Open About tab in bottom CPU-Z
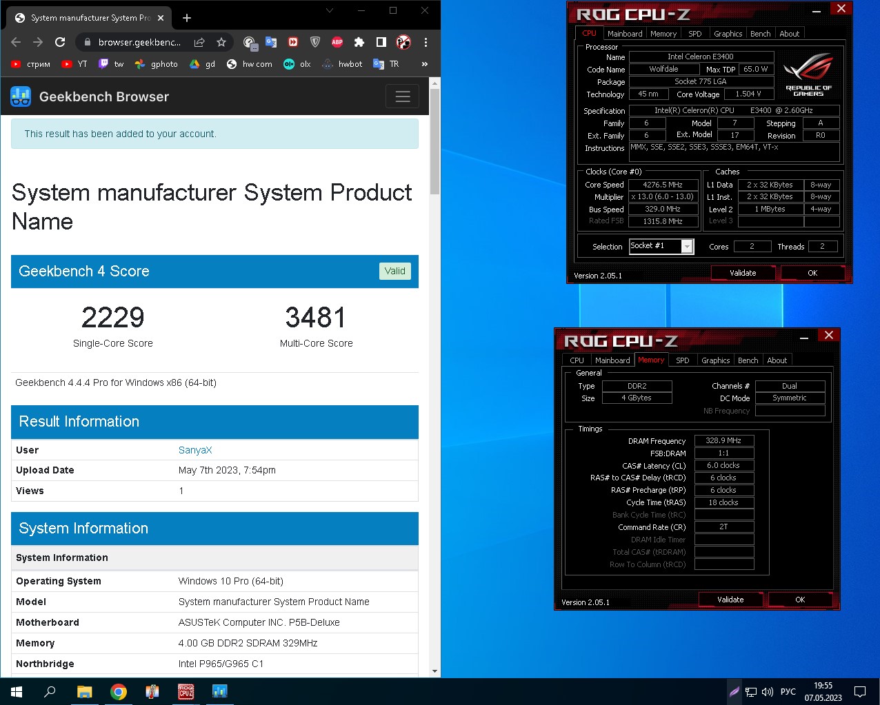The height and width of the screenshot is (705, 880). (777, 360)
